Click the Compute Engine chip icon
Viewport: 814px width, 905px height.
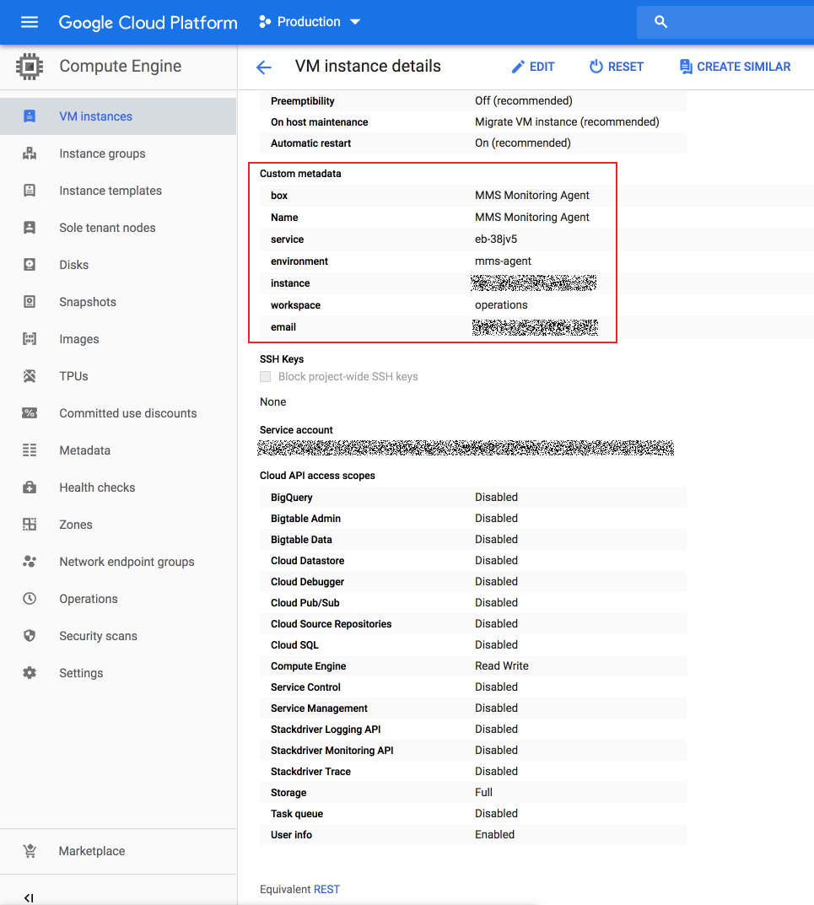click(x=30, y=67)
